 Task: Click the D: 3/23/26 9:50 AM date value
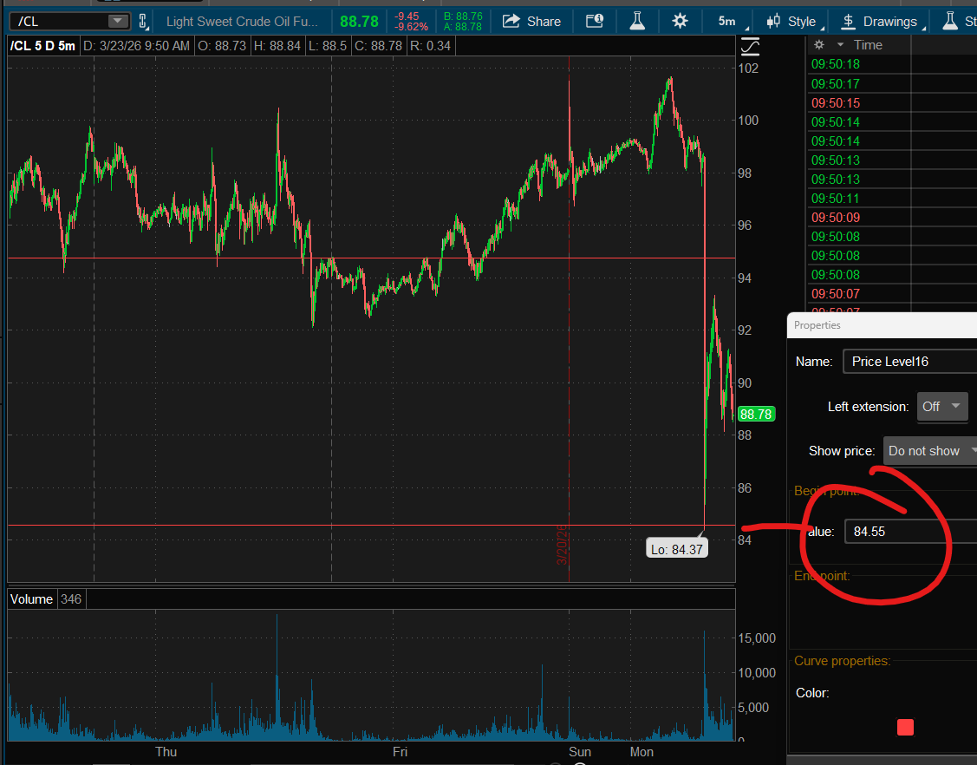tap(136, 45)
